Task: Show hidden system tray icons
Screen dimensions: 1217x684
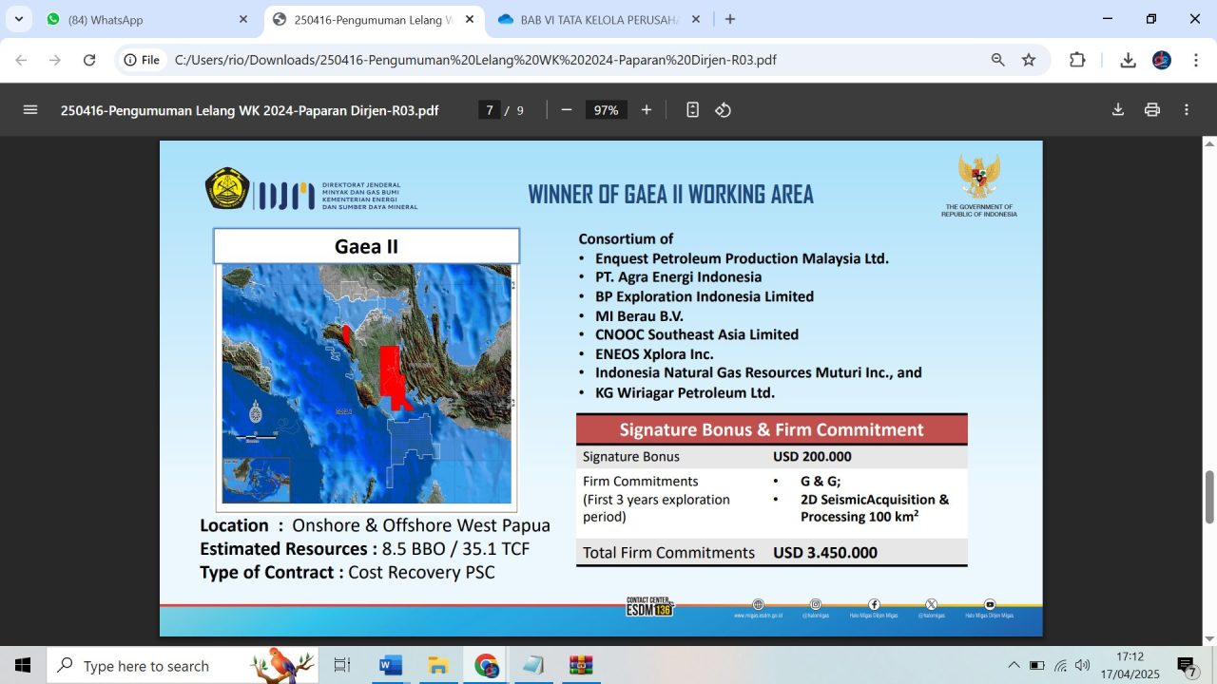Action: click(x=1014, y=665)
